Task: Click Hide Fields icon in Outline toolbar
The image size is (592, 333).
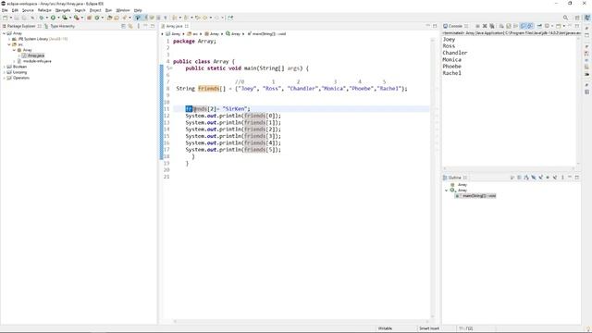Action: 534,178
